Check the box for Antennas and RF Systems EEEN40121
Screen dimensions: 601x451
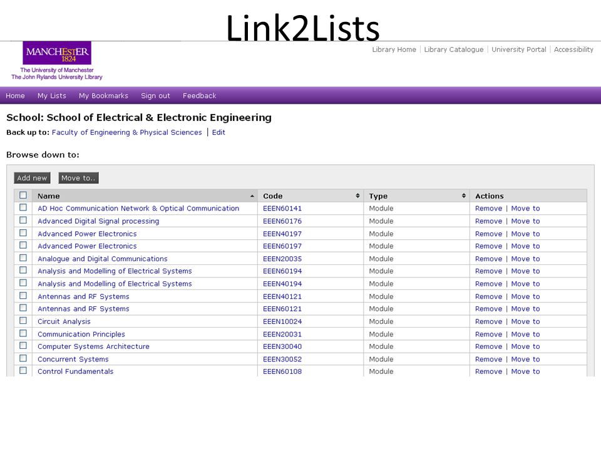[23, 295]
